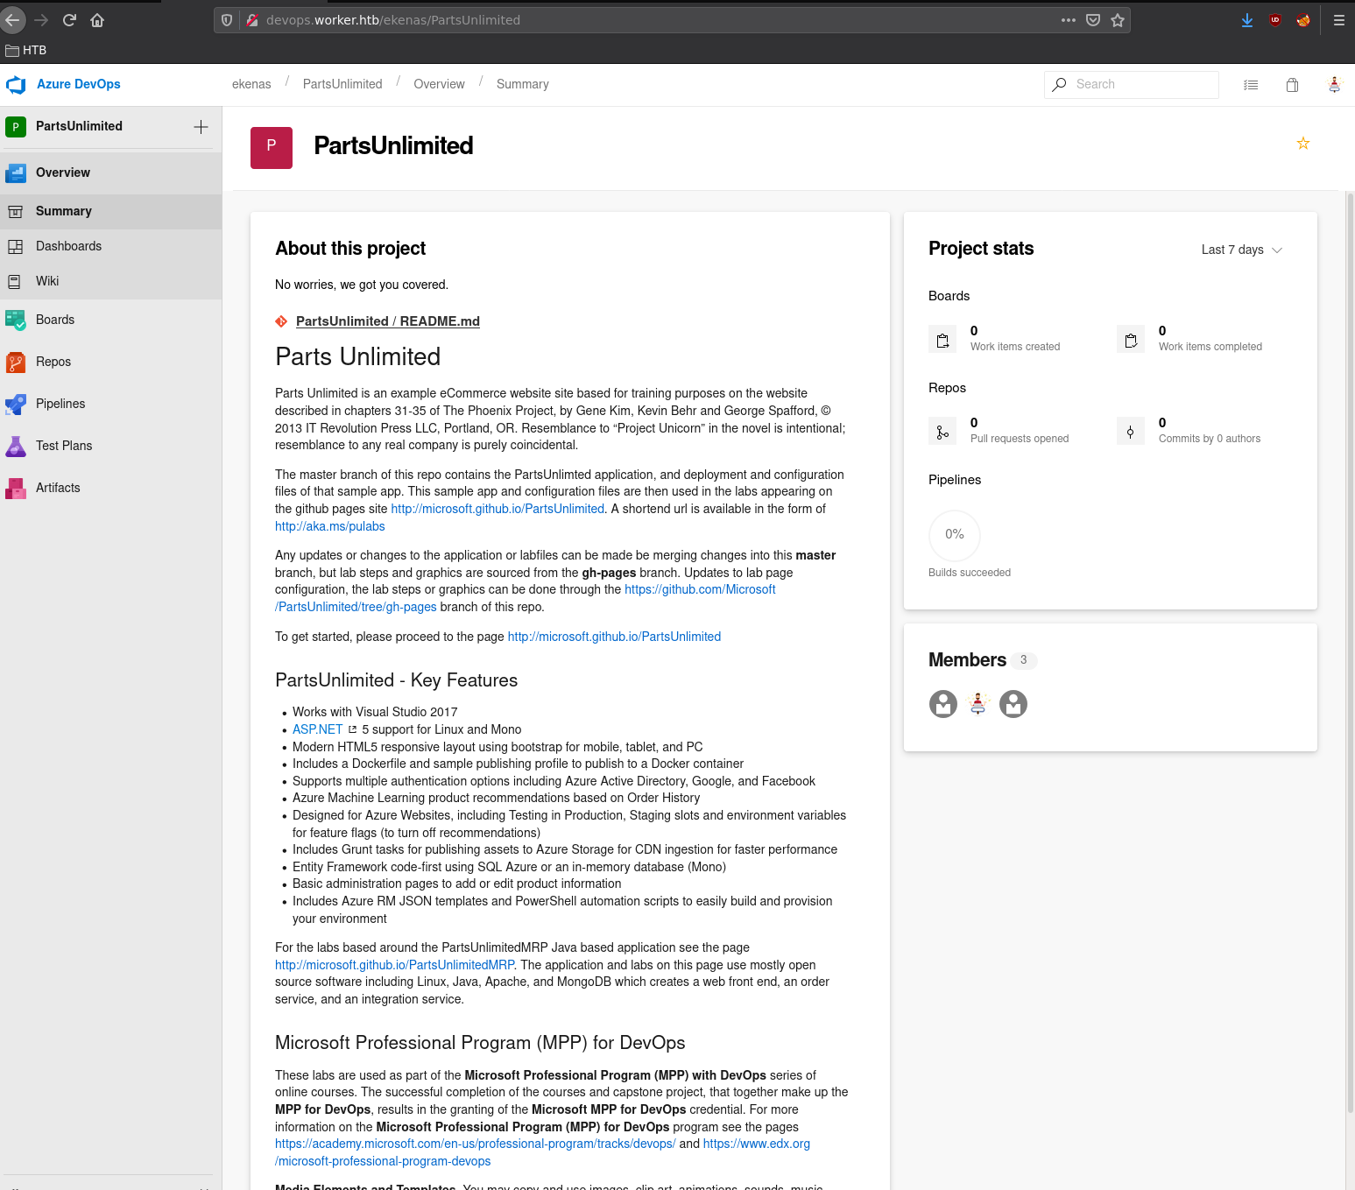Select the Overview sidebar item
The height and width of the screenshot is (1190, 1355).
coord(110,173)
